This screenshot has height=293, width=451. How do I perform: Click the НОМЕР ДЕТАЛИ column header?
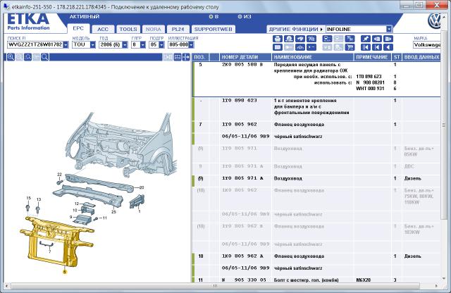(246, 57)
